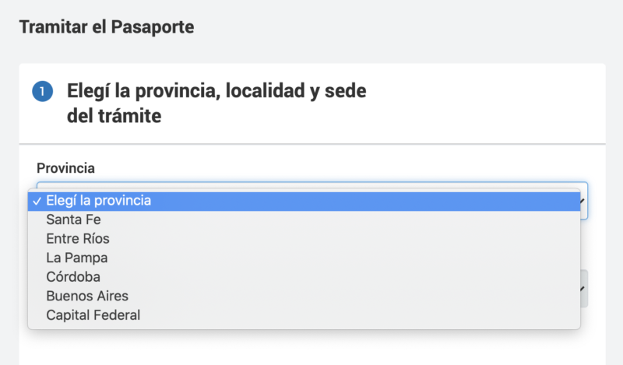Click del trámite heading second line

point(114,116)
